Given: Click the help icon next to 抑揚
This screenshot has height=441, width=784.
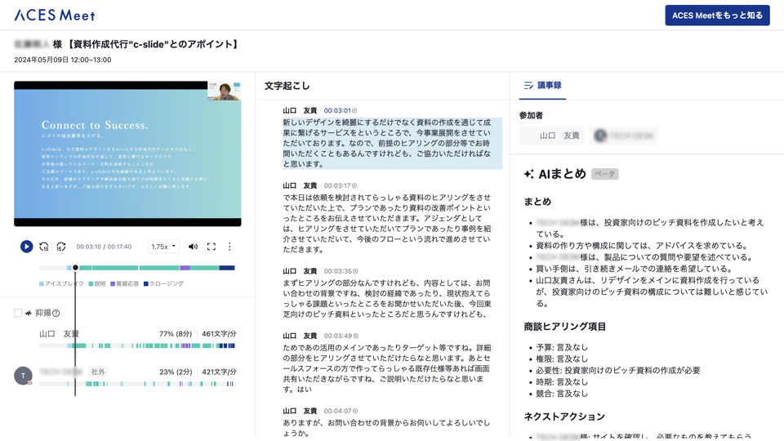Looking at the screenshot, I should 56,313.
